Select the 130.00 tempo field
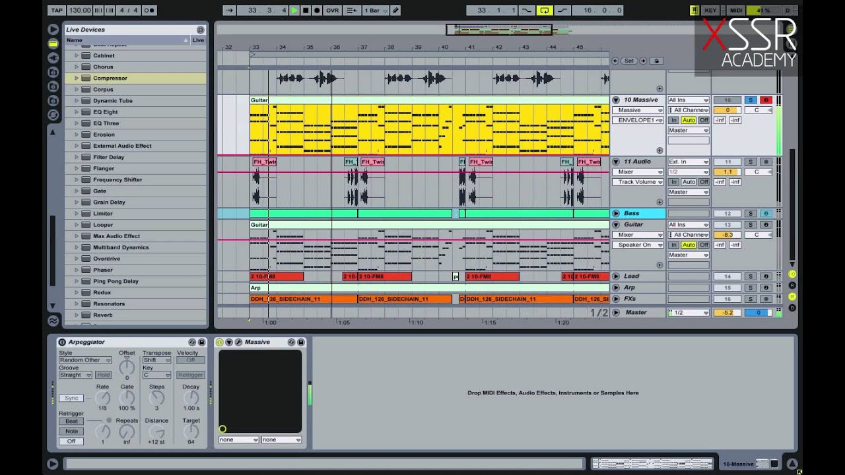Screen dimensions: 845x475 [79, 11]
